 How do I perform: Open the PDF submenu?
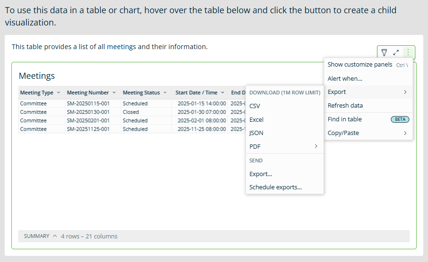point(284,147)
